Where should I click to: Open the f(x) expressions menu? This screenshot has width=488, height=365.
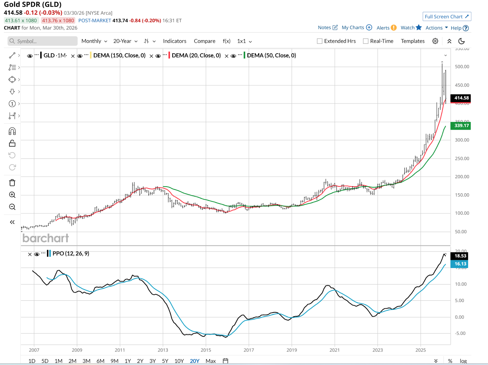[x=227, y=41]
